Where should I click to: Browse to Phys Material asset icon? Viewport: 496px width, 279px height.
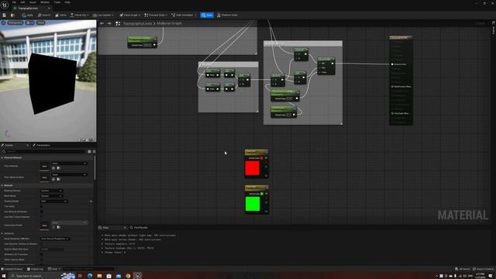[x=59, y=168]
